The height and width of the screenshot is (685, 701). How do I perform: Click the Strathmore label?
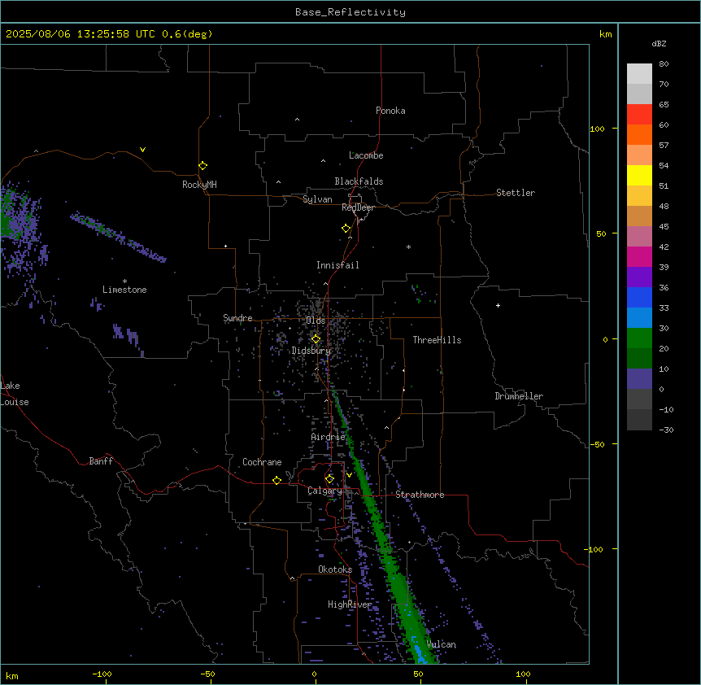420,495
